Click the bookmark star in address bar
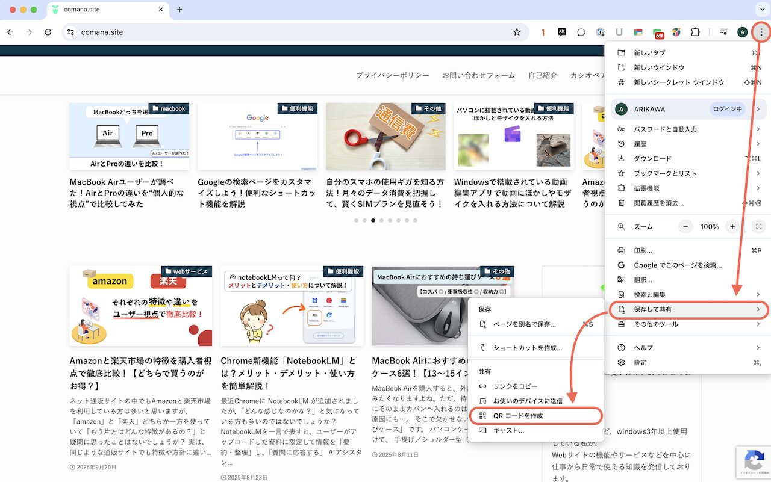 (517, 32)
